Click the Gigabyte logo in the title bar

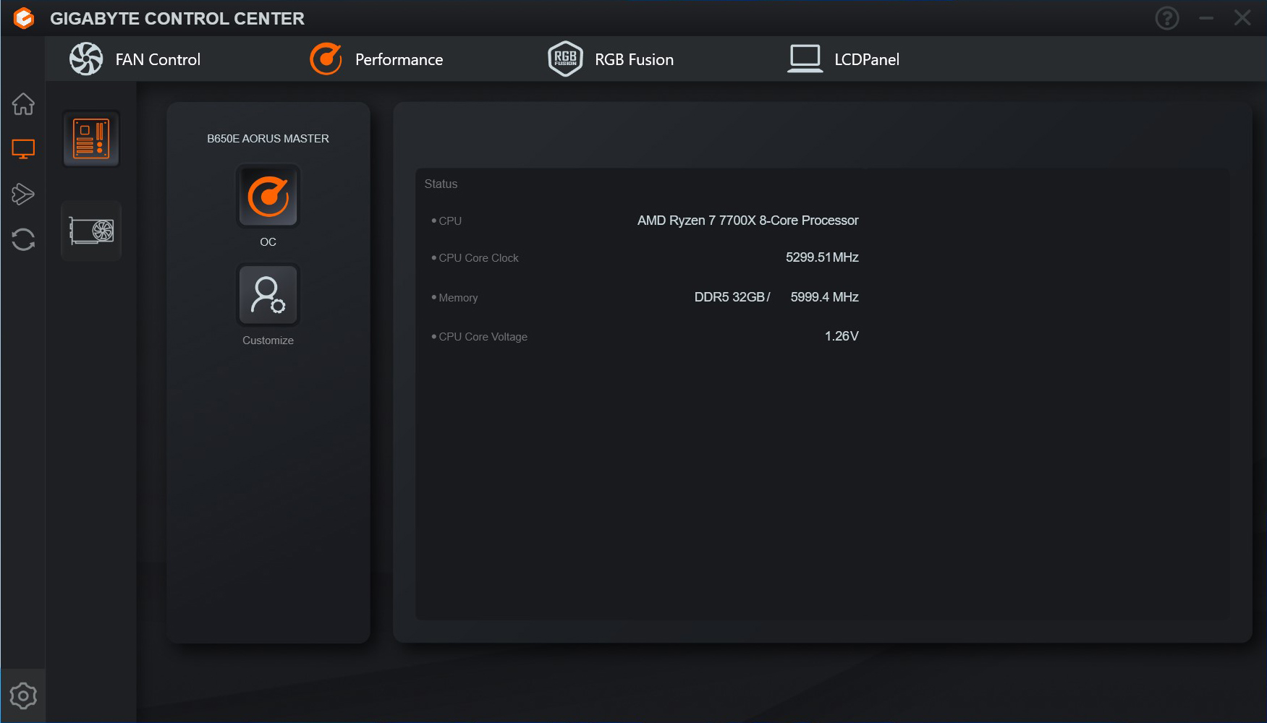point(24,18)
